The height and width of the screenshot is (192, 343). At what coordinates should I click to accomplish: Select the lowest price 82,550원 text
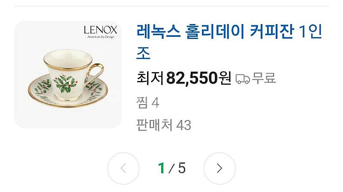tap(199, 78)
